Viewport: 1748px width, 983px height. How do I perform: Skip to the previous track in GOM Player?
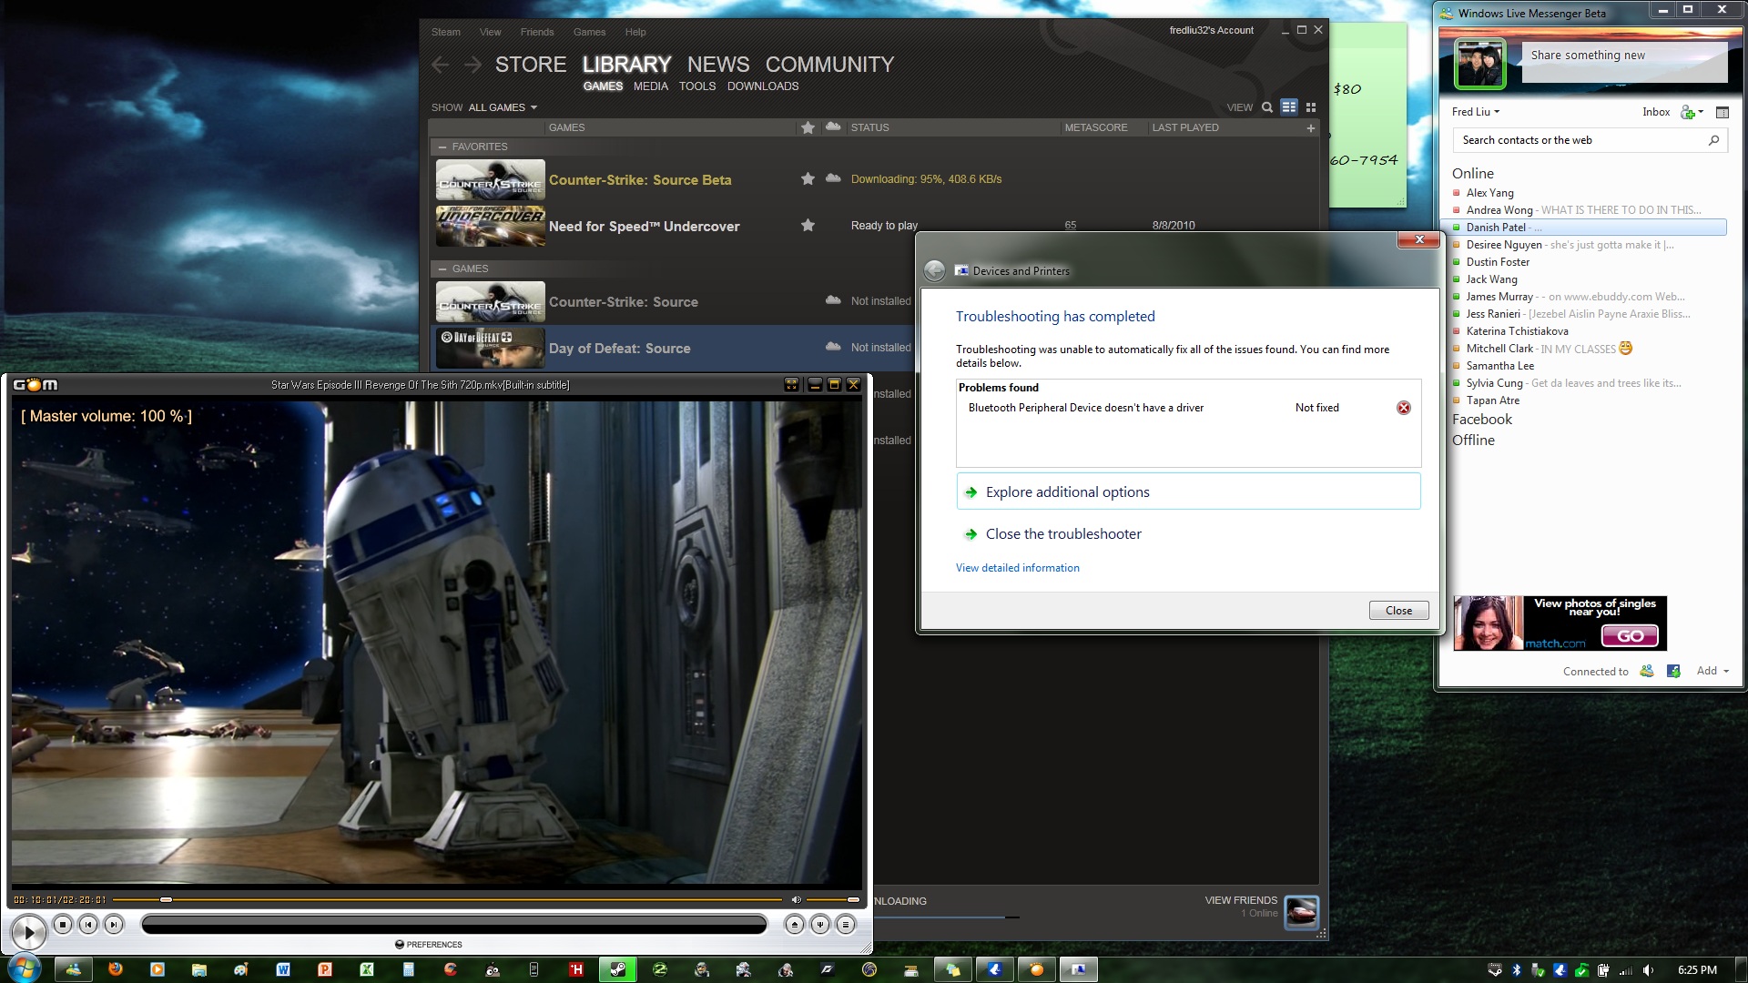tap(88, 925)
